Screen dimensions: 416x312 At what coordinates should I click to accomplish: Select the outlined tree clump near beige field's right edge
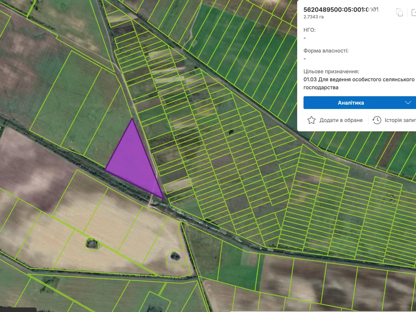tap(175, 257)
